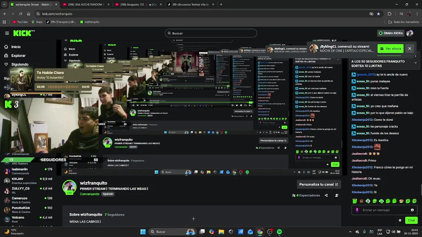Click the Conversando category link

pos(89,194)
